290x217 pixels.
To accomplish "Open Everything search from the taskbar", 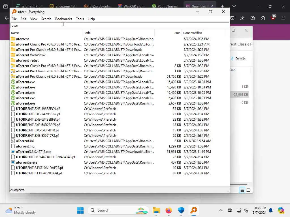I will point(194,210).
